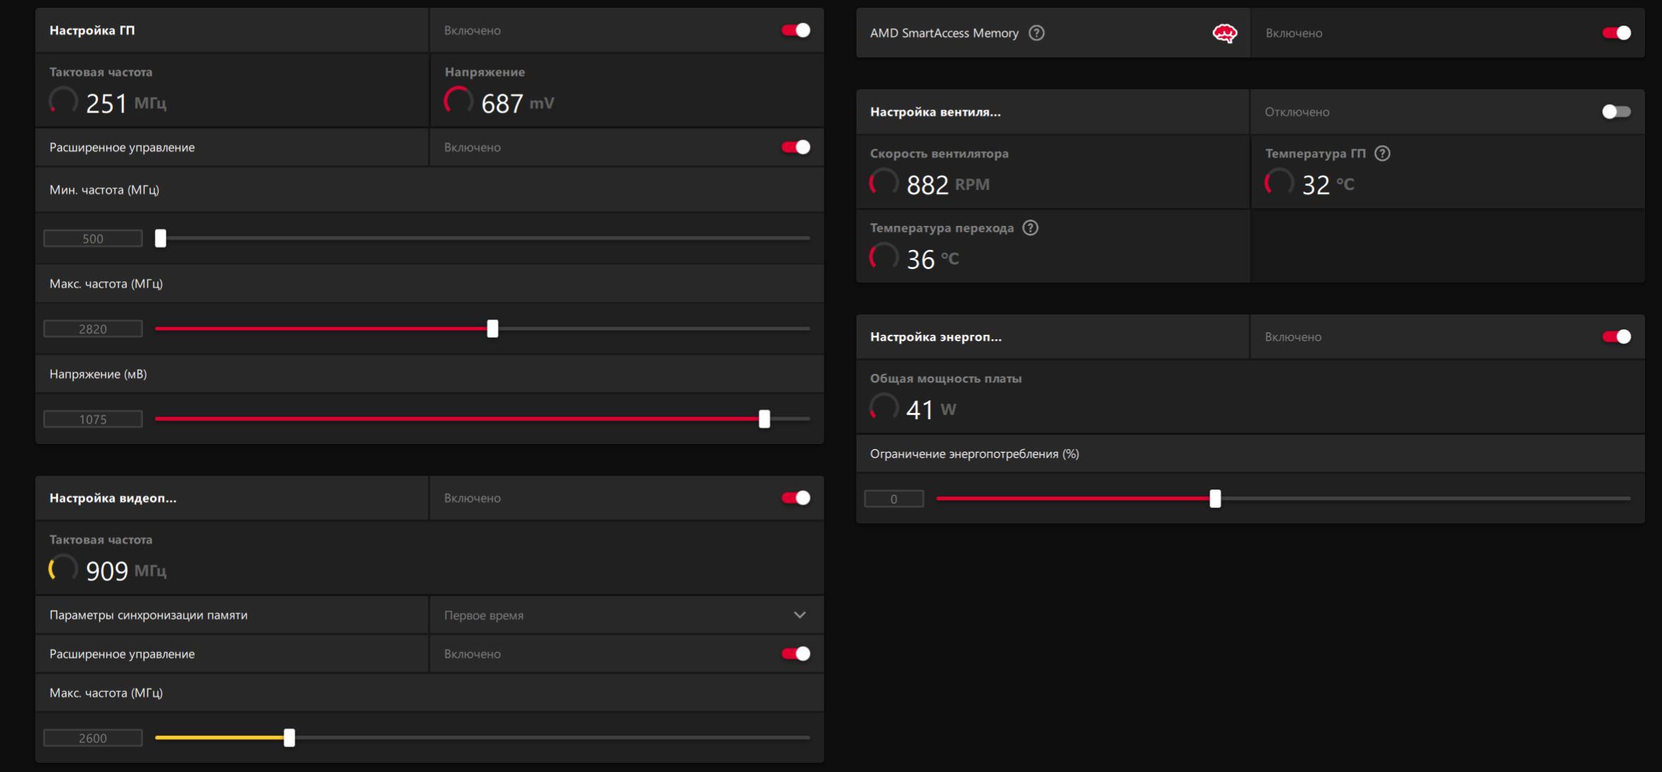Click the 1075 voltage input field
The height and width of the screenshot is (772, 1662).
[x=93, y=419]
